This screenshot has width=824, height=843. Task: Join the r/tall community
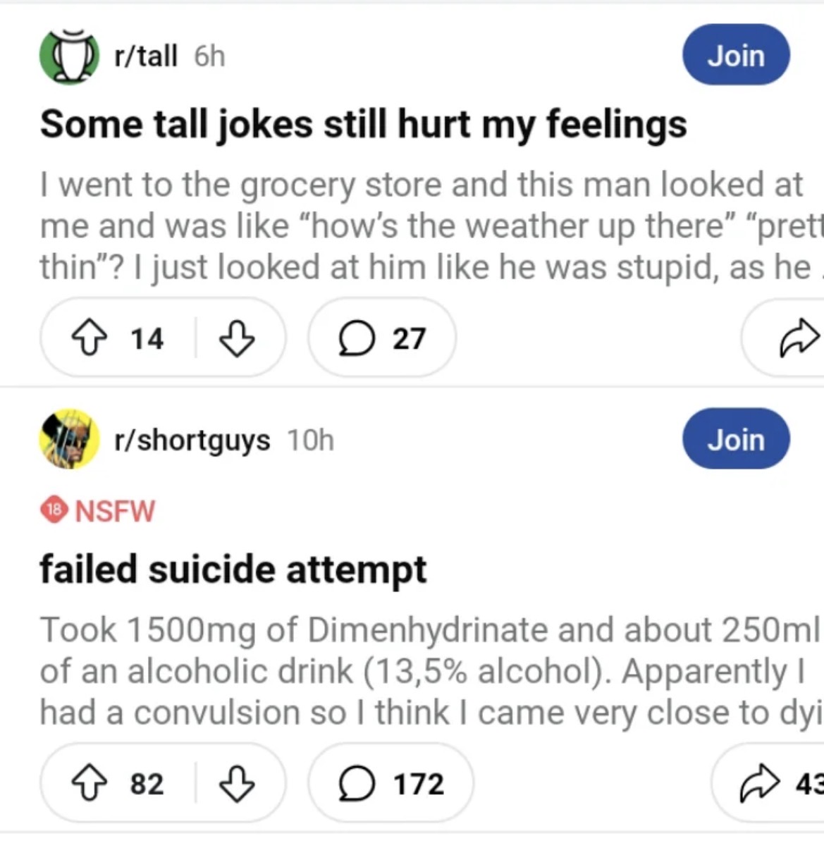click(736, 55)
